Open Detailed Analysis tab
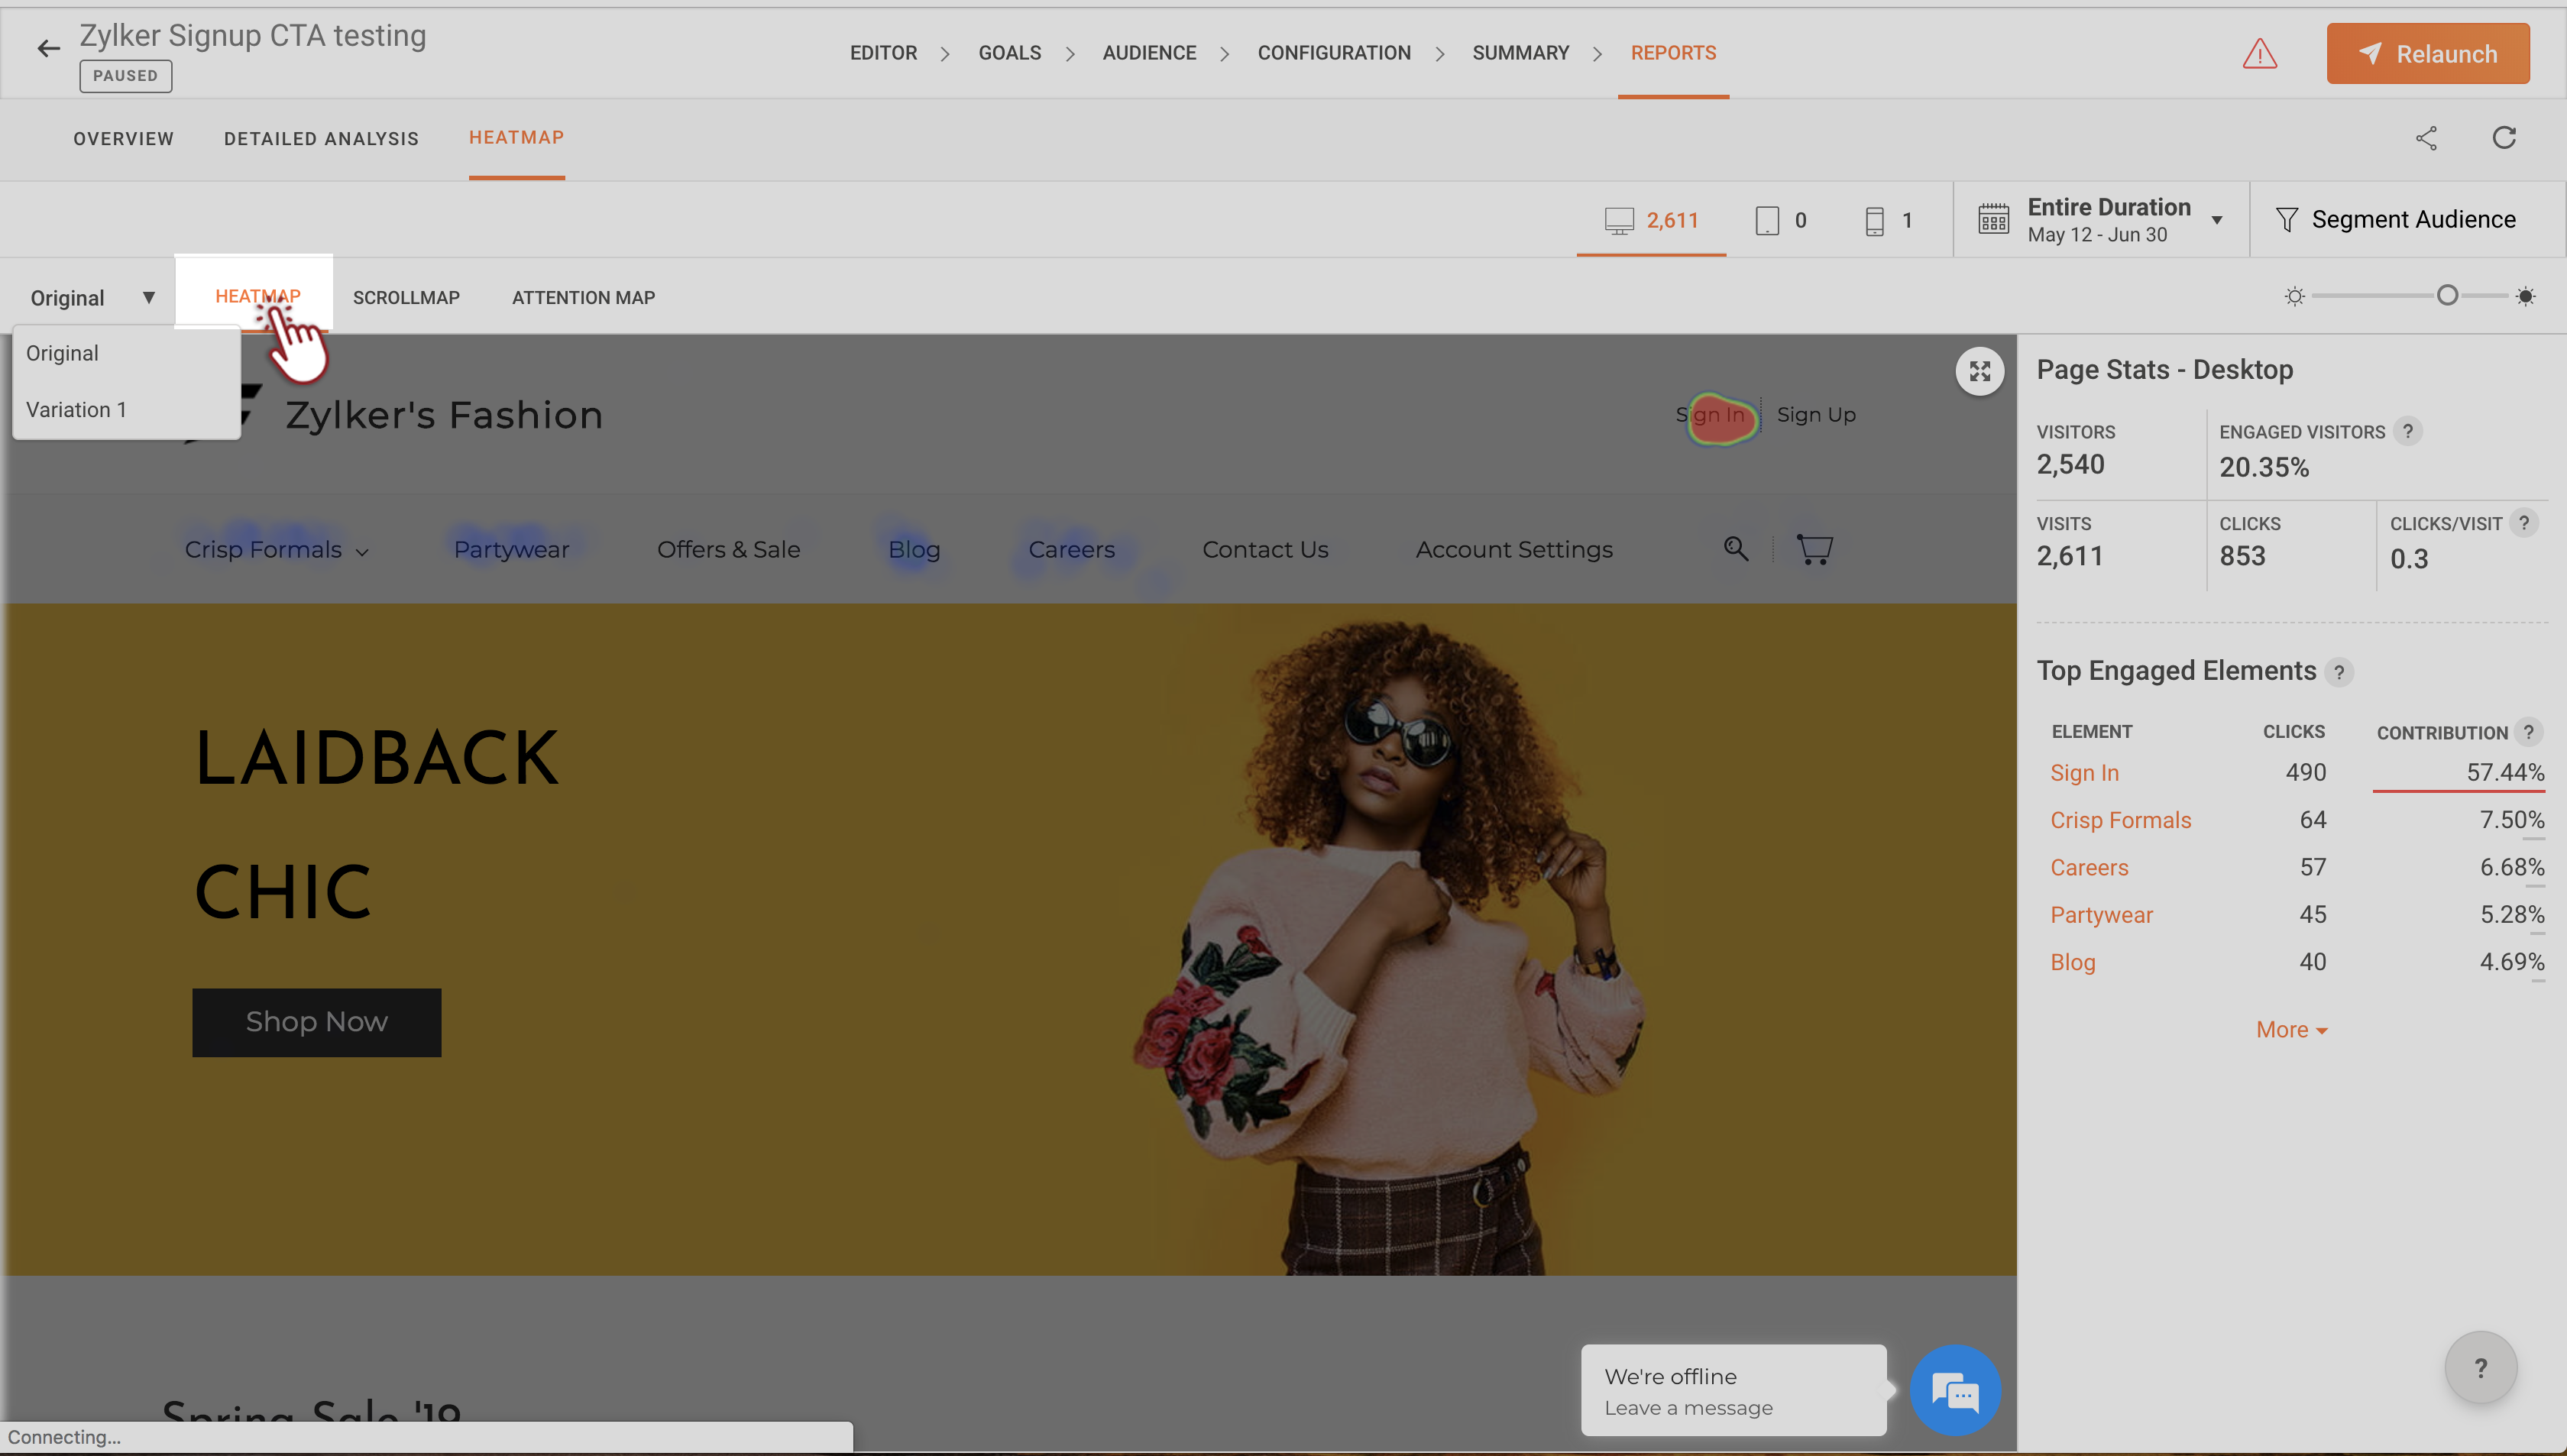Image resolution: width=2567 pixels, height=1456 pixels. tap(321, 139)
